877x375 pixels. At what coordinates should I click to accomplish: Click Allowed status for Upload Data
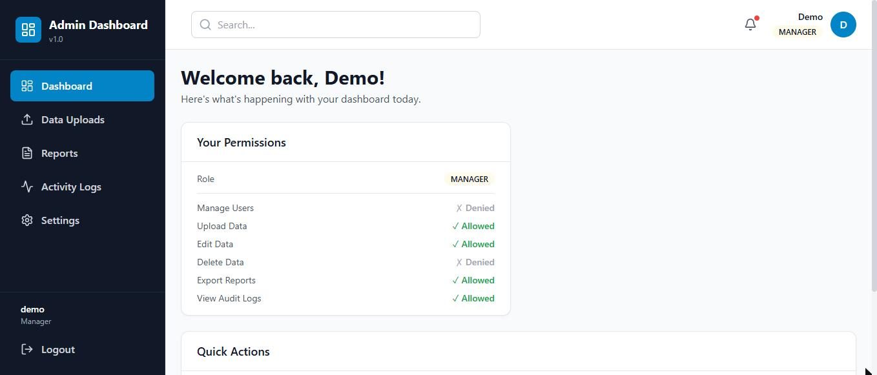click(473, 226)
